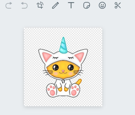Screen dimensions: 135x115
Task: Select the pencil draw tool
Action: point(55,5)
